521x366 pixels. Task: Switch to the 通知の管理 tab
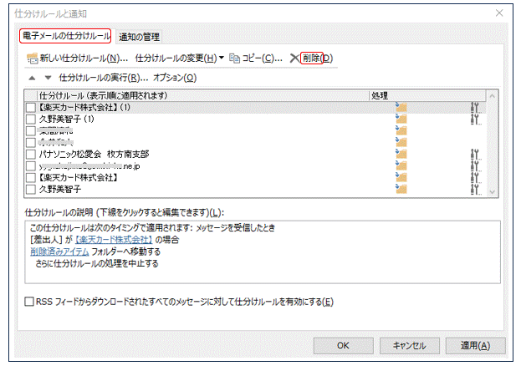click(139, 37)
